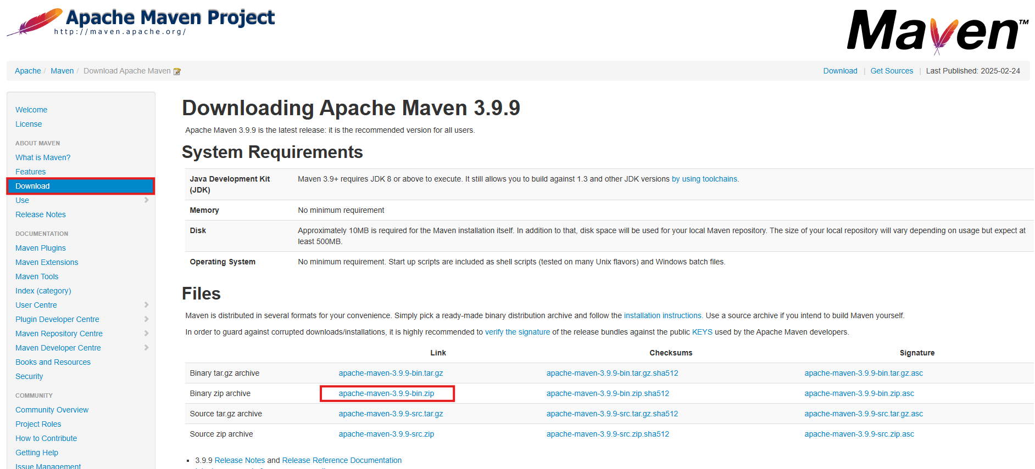Select License in the sidebar
1035x469 pixels.
pyautogui.click(x=29, y=124)
